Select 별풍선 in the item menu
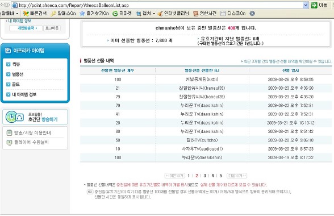334x216 pixels. (x=18, y=74)
